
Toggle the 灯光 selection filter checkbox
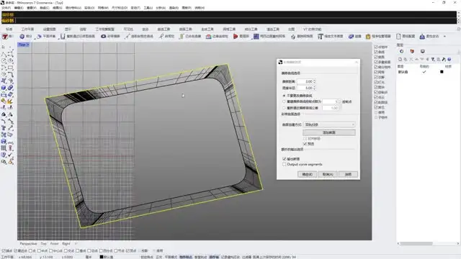376,82
